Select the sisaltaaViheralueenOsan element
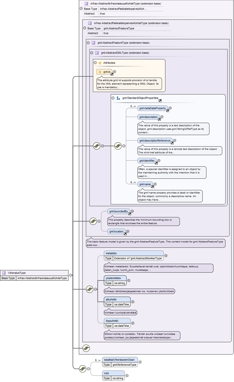This screenshot has width=234, height=382. (120, 362)
